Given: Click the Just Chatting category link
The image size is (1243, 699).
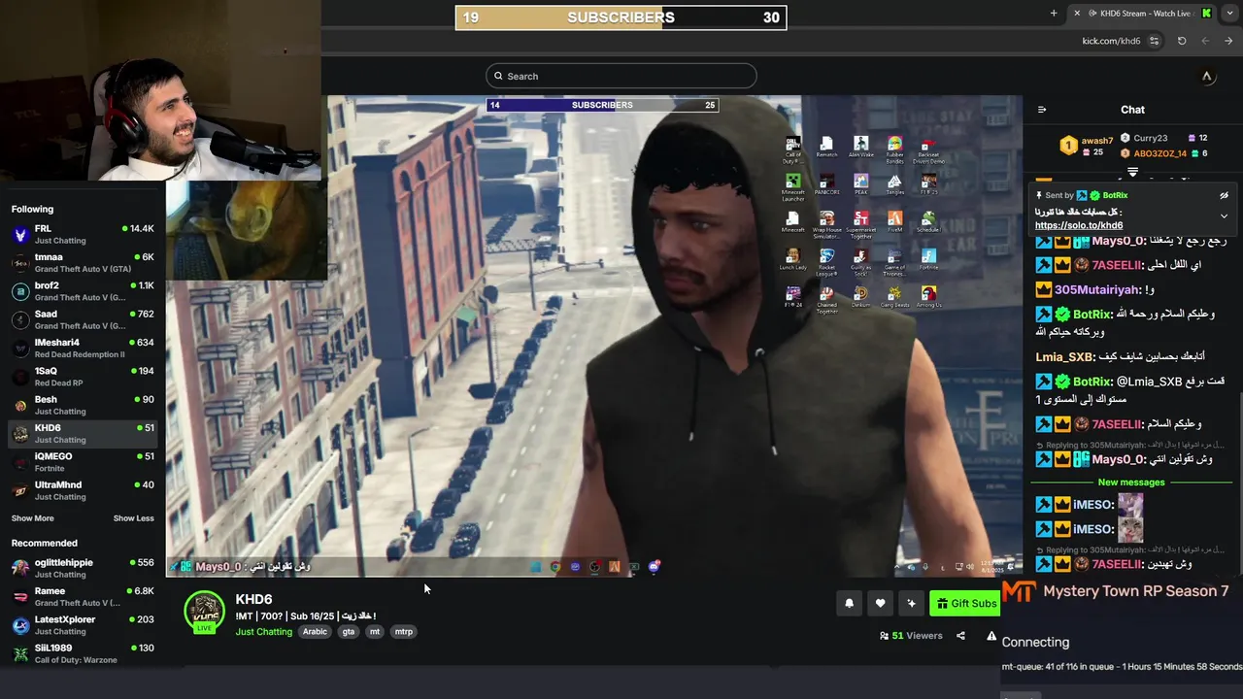Looking at the screenshot, I should [263, 632].
